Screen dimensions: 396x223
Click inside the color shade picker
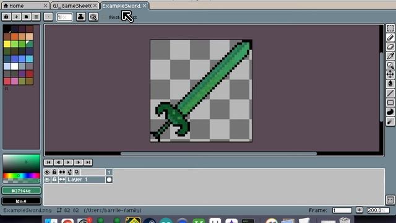pyautogui.click(x=21, y=164)
